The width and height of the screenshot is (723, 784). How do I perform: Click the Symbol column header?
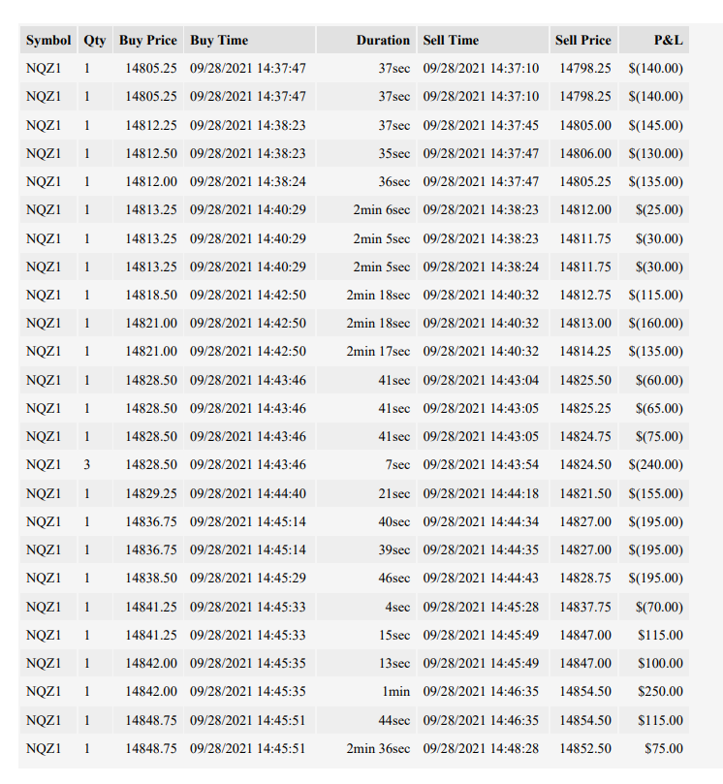(48, 40)
